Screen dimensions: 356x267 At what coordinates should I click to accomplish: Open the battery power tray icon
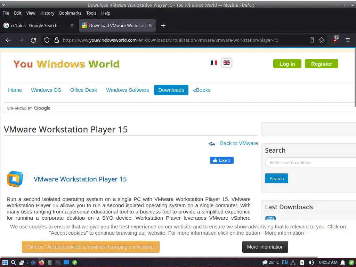click(x=302, y=262)
